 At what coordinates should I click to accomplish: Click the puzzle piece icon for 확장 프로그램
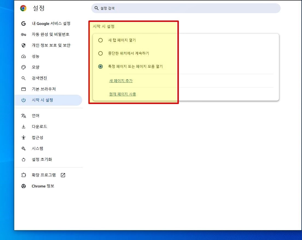tap(24, 175)
